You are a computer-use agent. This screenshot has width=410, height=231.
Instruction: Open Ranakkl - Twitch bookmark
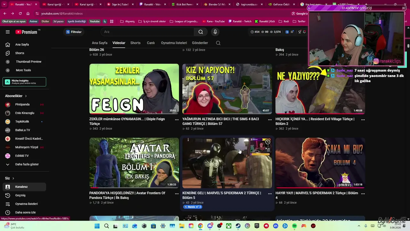(x=240, y=21)
